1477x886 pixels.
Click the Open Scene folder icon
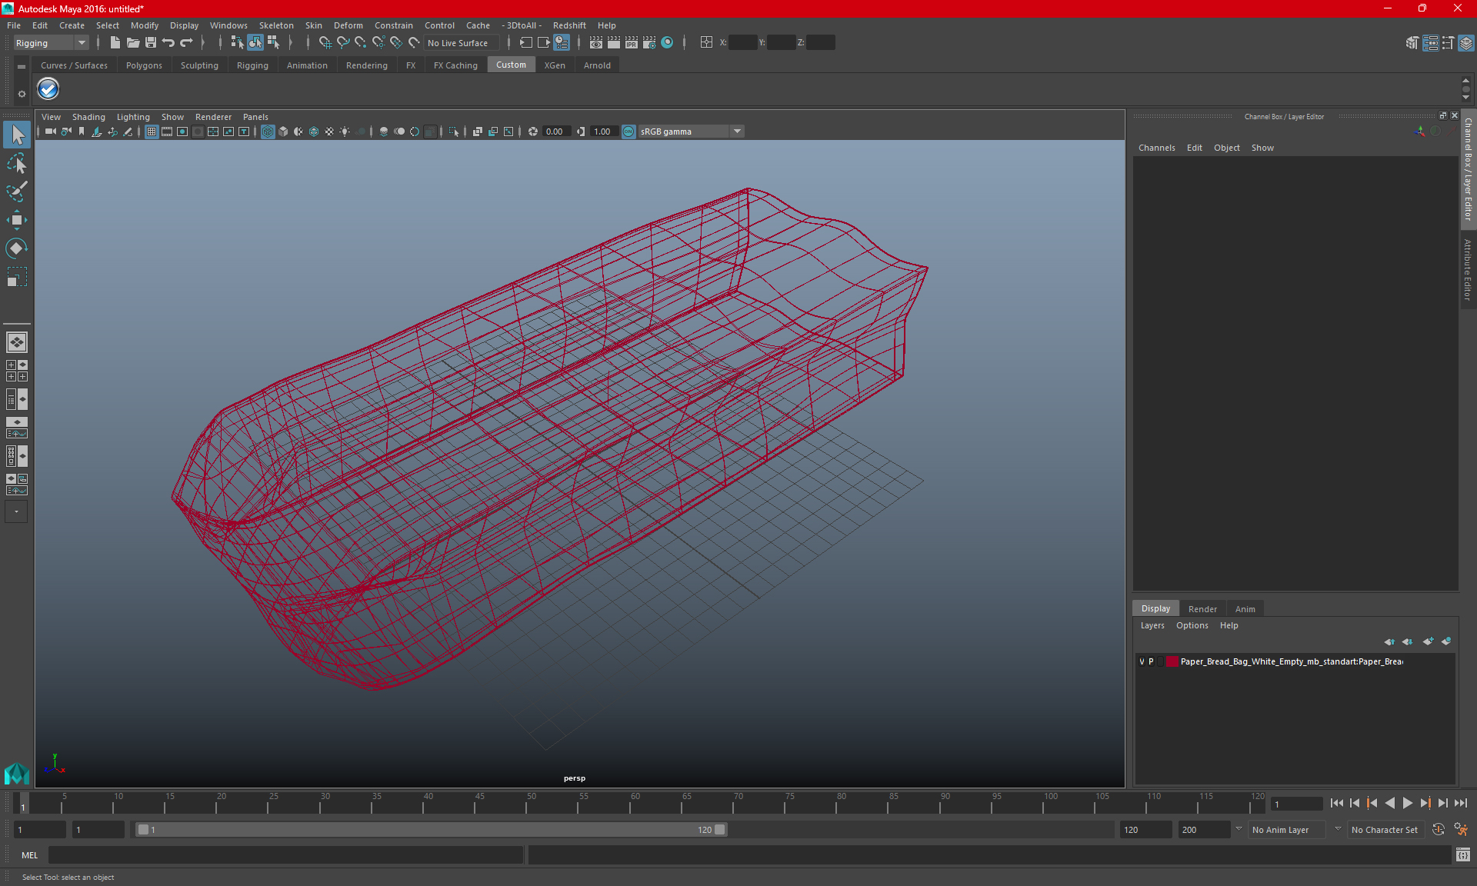pos(132,43)
